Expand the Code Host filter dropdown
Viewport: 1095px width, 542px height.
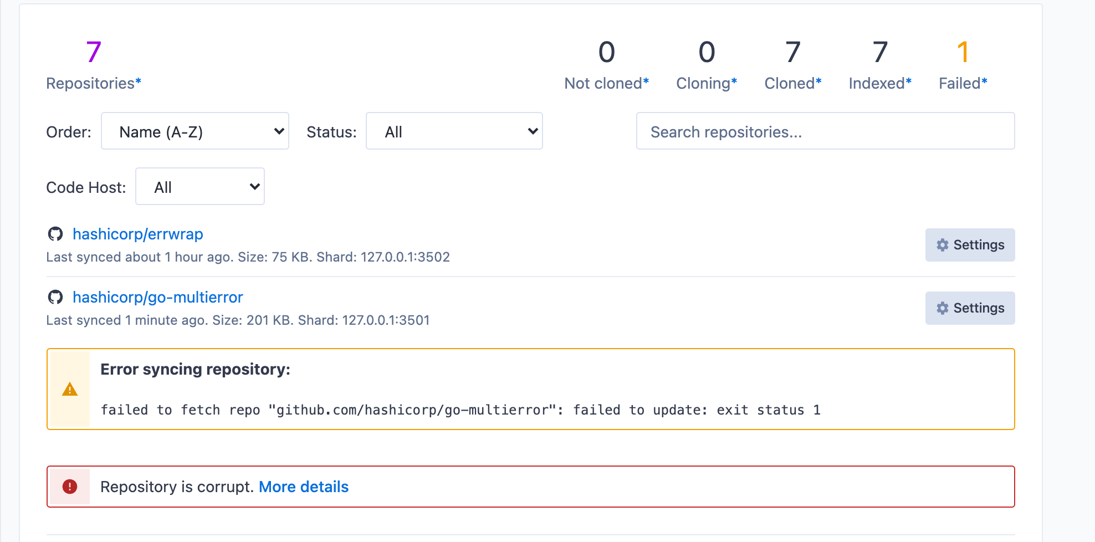click(200, 187)
